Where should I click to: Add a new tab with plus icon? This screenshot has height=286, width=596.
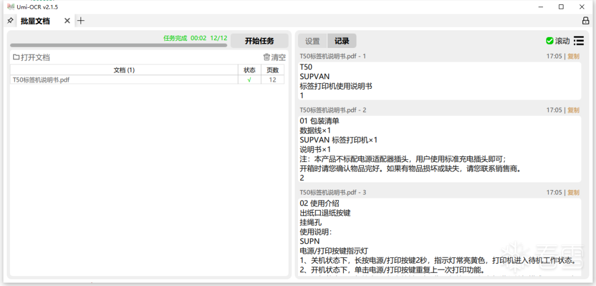pos(81,21)
